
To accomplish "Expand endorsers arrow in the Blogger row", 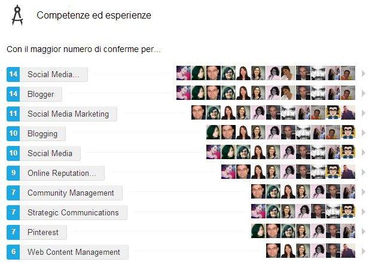I will 363,93.
